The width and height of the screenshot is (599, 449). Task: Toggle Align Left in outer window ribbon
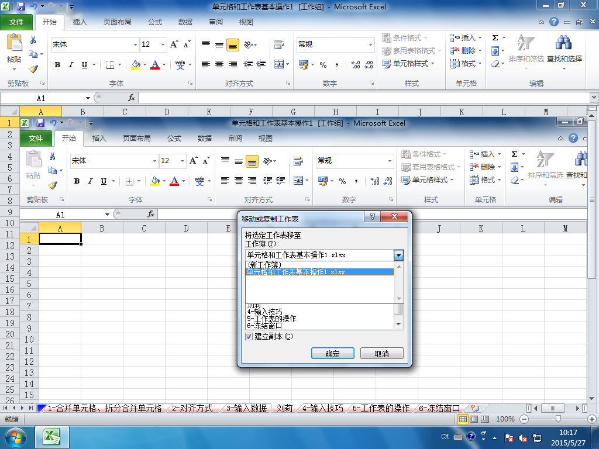[206, 64]
